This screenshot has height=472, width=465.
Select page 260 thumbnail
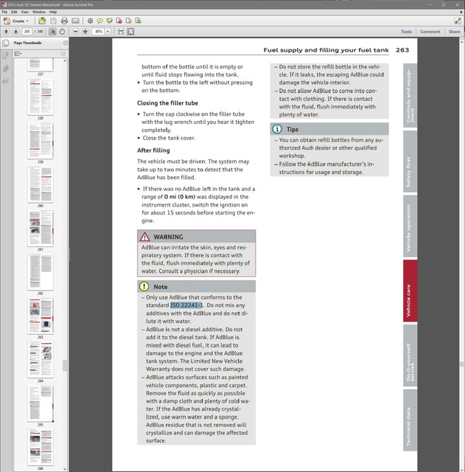(41, 184)
